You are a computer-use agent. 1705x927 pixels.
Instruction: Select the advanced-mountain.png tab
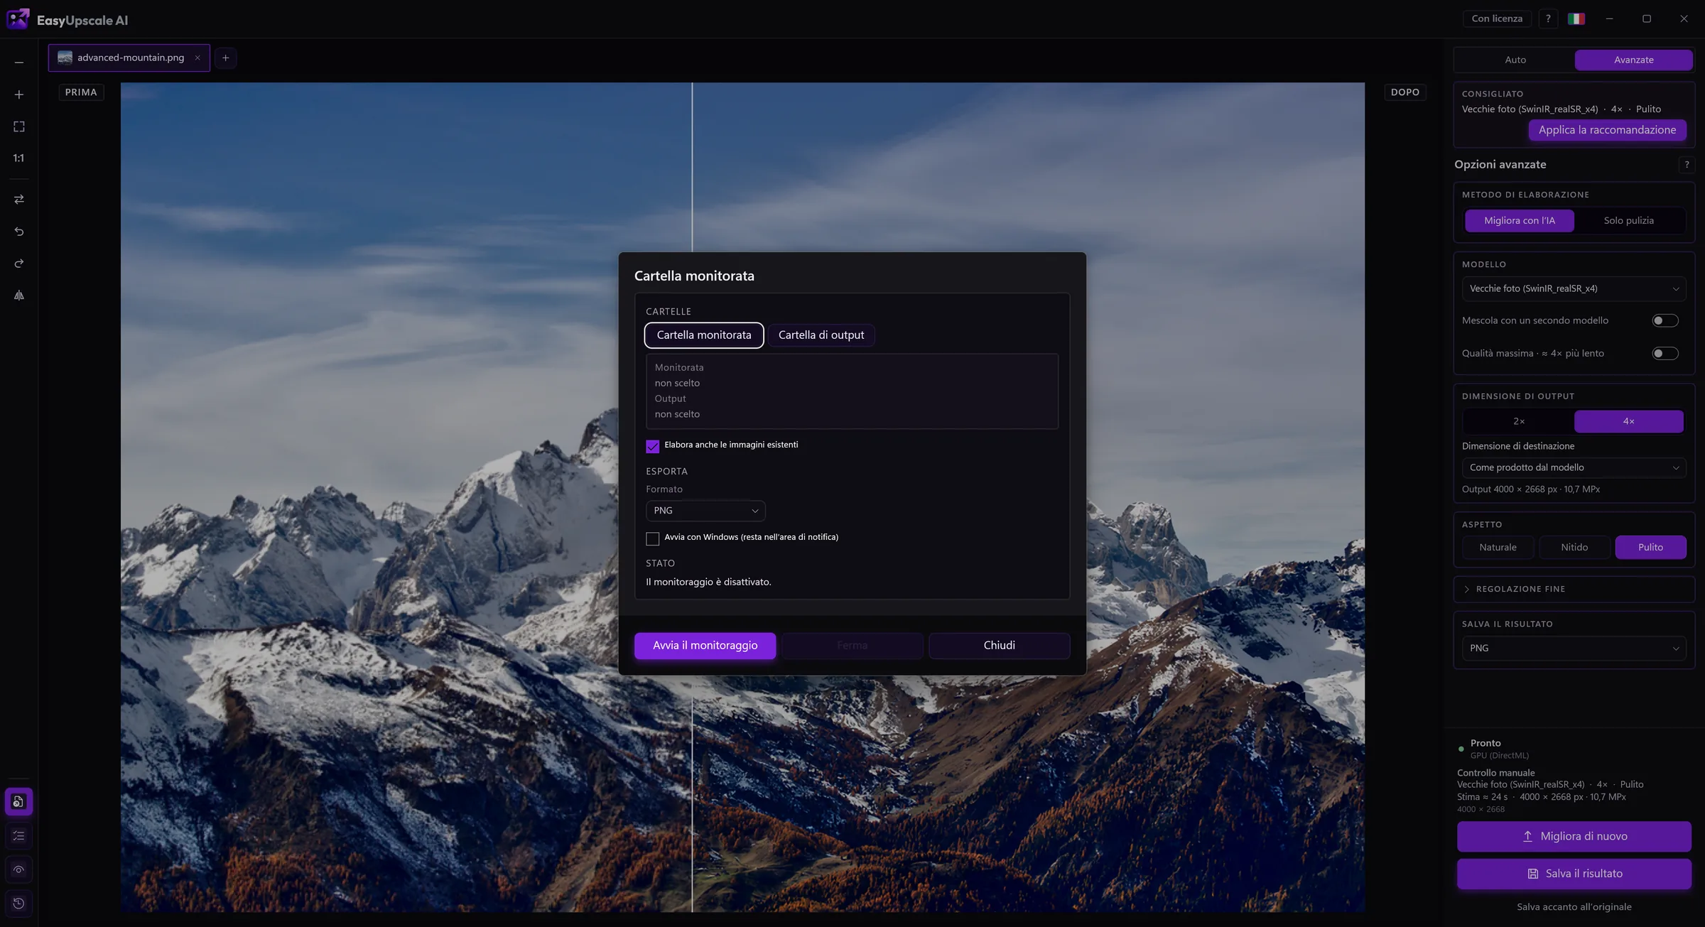point(129,58)
